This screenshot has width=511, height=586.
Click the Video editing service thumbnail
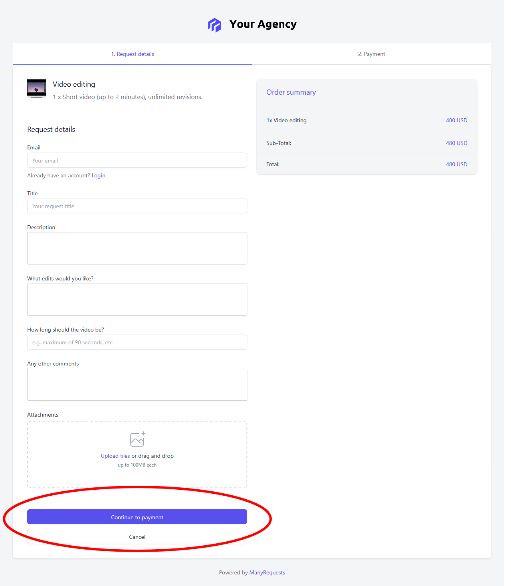(37, 89)
